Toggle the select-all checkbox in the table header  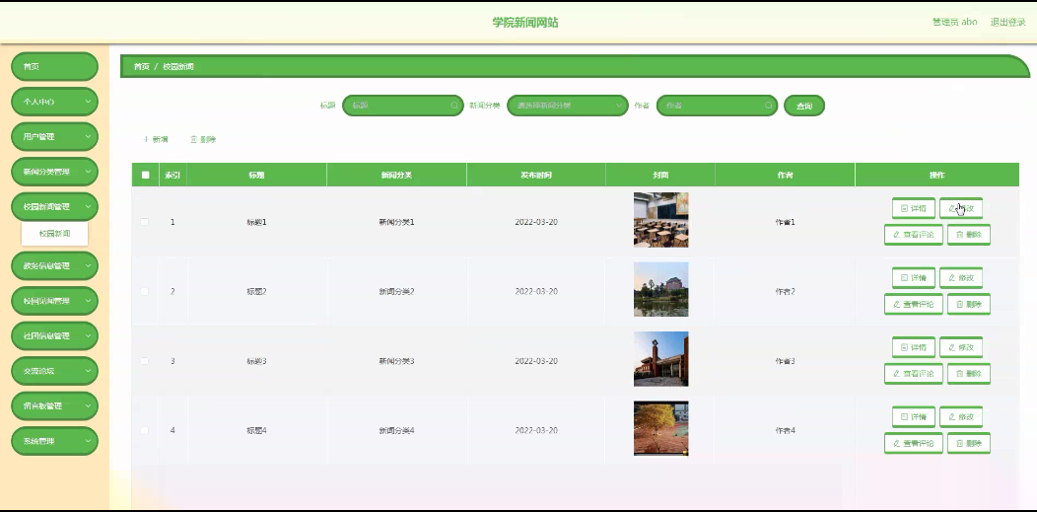[146, 176]
